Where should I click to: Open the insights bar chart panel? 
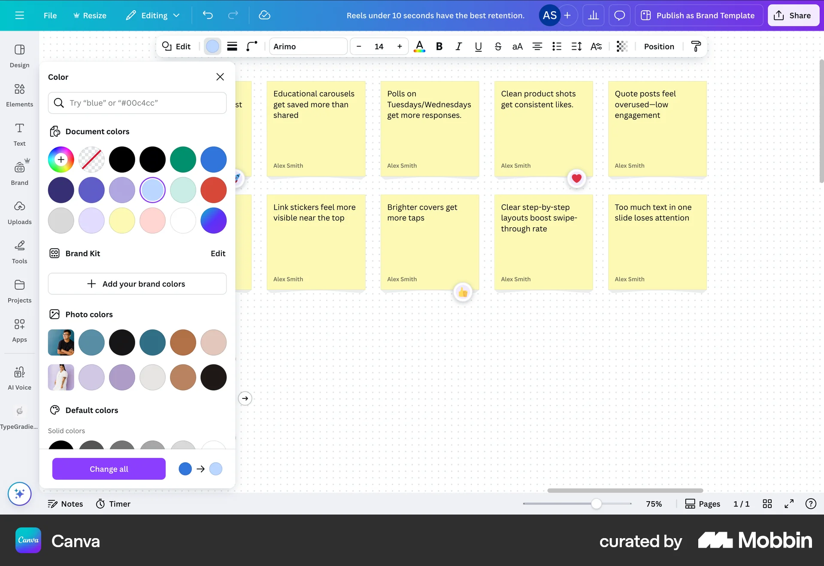[593, 15]
